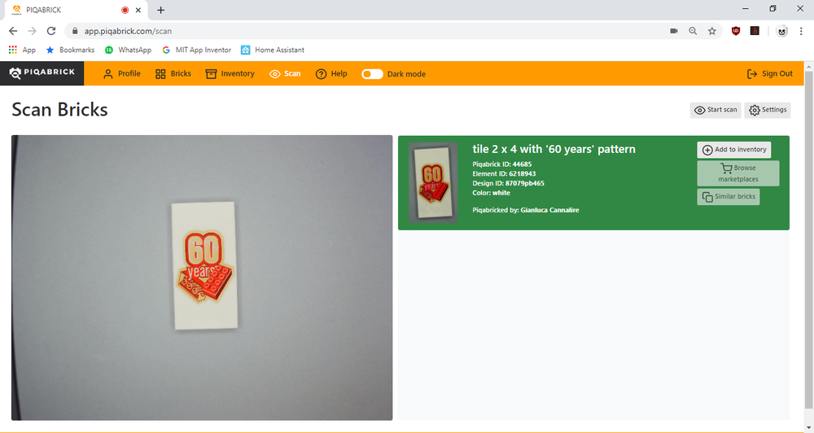Open the App shortcuts bookmark
Viewport: 814px width, 433px height.
click(x=22, y=50)
